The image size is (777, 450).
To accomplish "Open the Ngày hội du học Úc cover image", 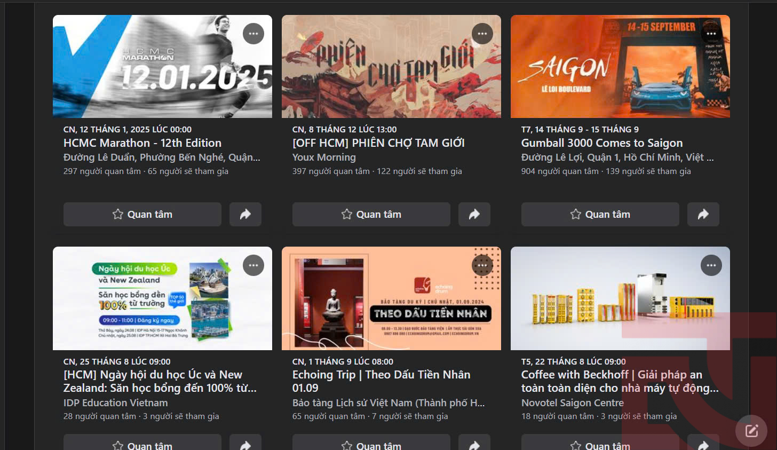I will [162, 298].
